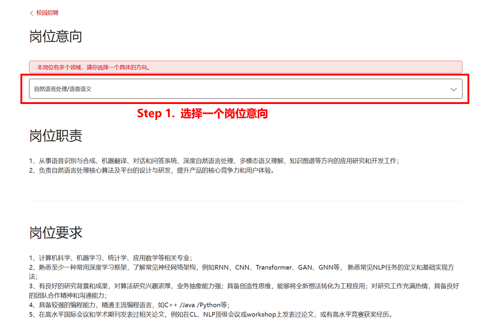This screenshot has width=493, height=324.
Task: Click the back chevron icon beside 校园招聘
Action: (x=31, y=13)
